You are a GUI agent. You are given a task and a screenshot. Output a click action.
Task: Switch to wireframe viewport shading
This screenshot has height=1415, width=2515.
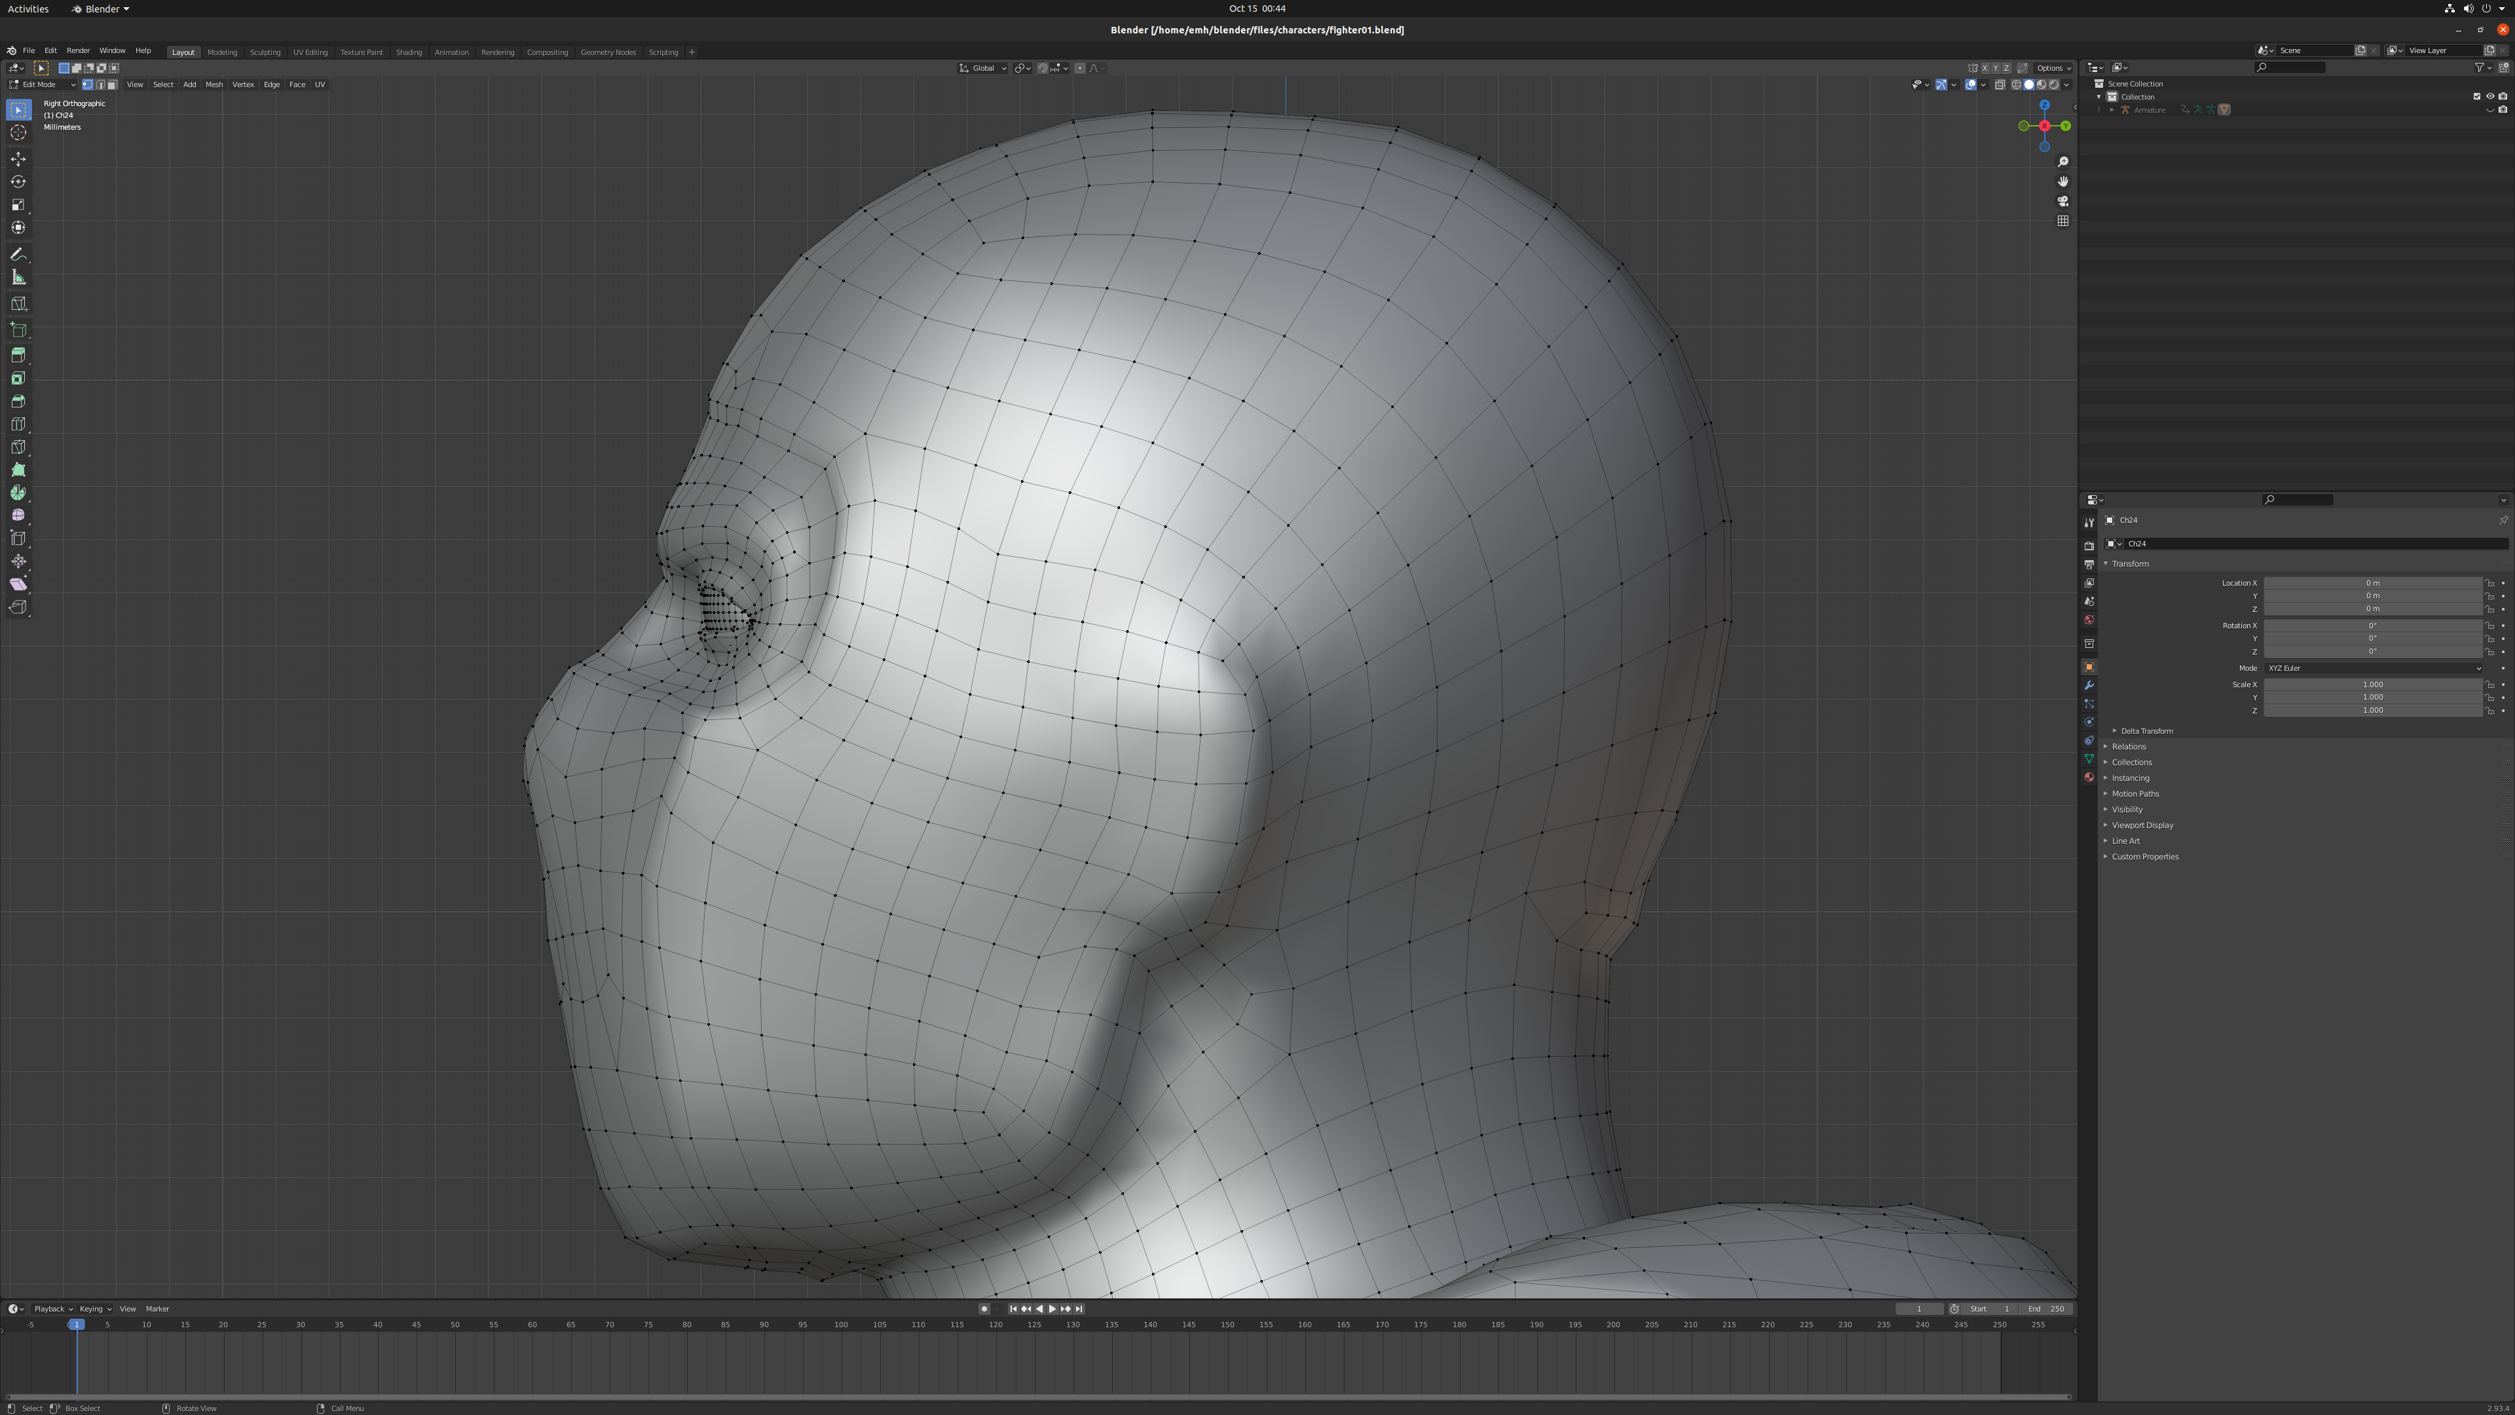coord(2016,85)
